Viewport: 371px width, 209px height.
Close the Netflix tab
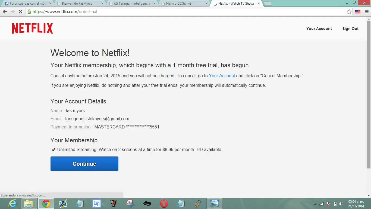(x=259, y=4)
